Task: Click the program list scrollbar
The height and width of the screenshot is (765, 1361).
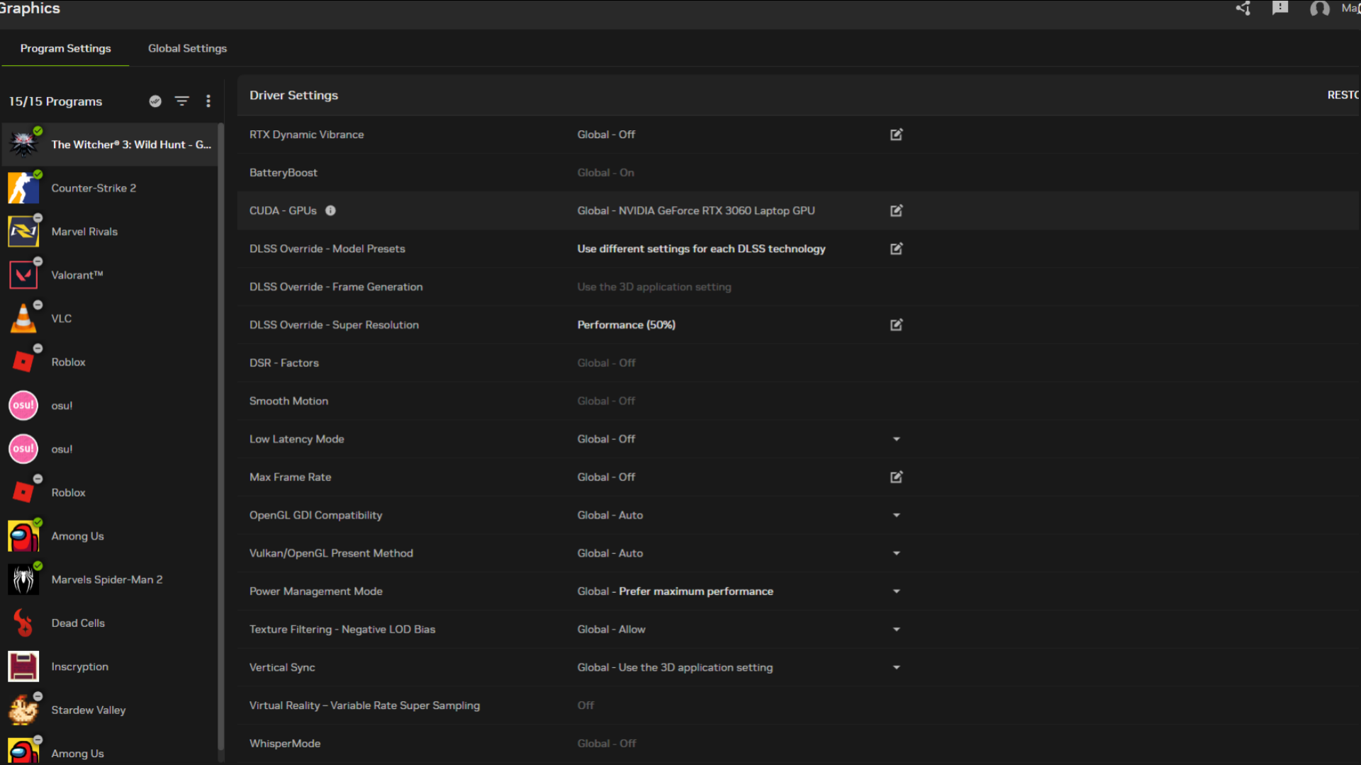Action: point(221,436)
